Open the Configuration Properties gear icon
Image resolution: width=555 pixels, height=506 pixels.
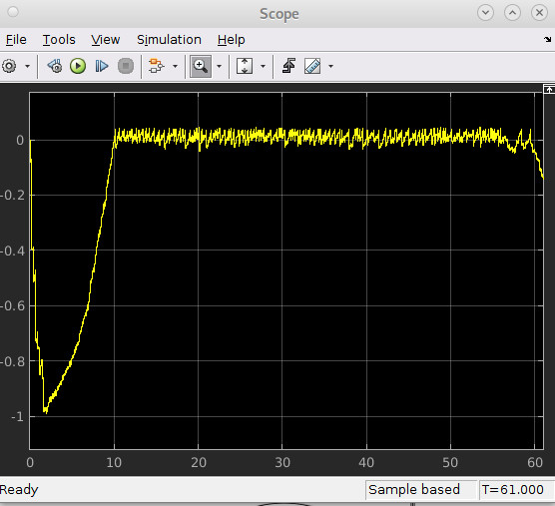[x=9, y=66]
